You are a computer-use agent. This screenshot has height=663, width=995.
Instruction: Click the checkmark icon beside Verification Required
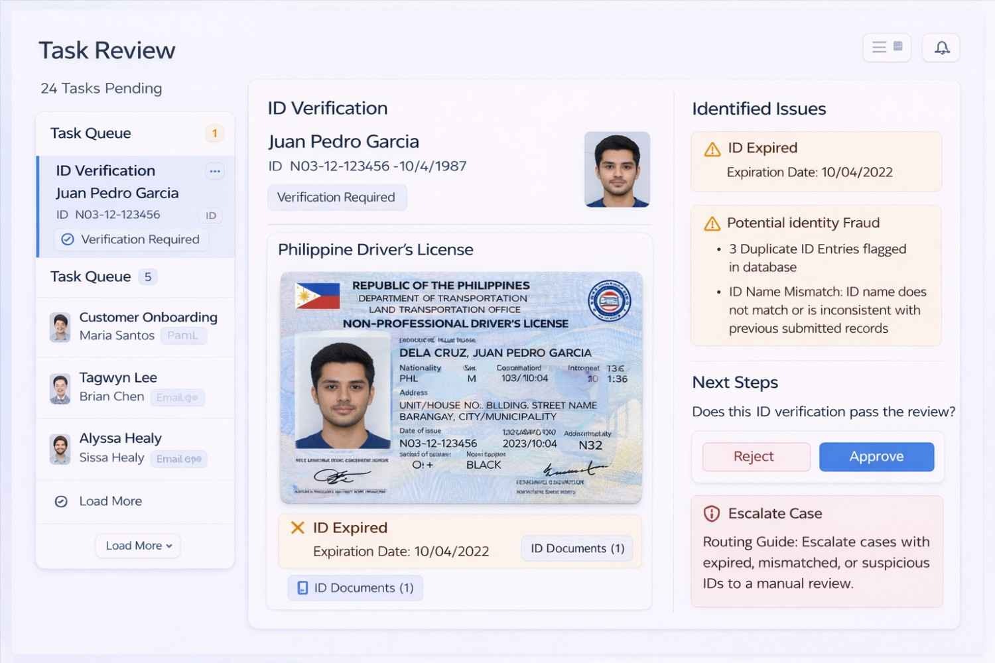click(67, 239)
